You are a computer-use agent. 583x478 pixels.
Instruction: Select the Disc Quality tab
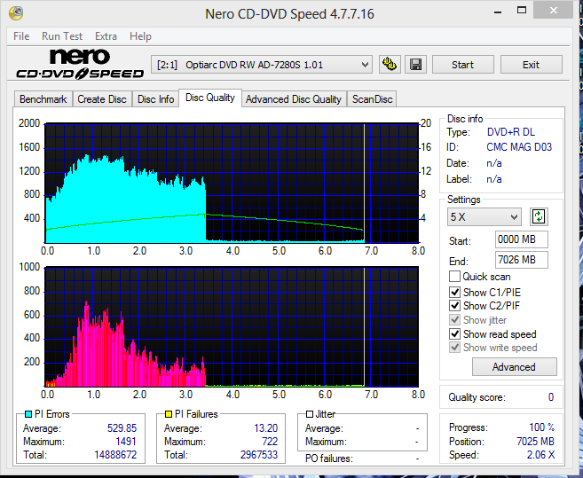point(210,98)
